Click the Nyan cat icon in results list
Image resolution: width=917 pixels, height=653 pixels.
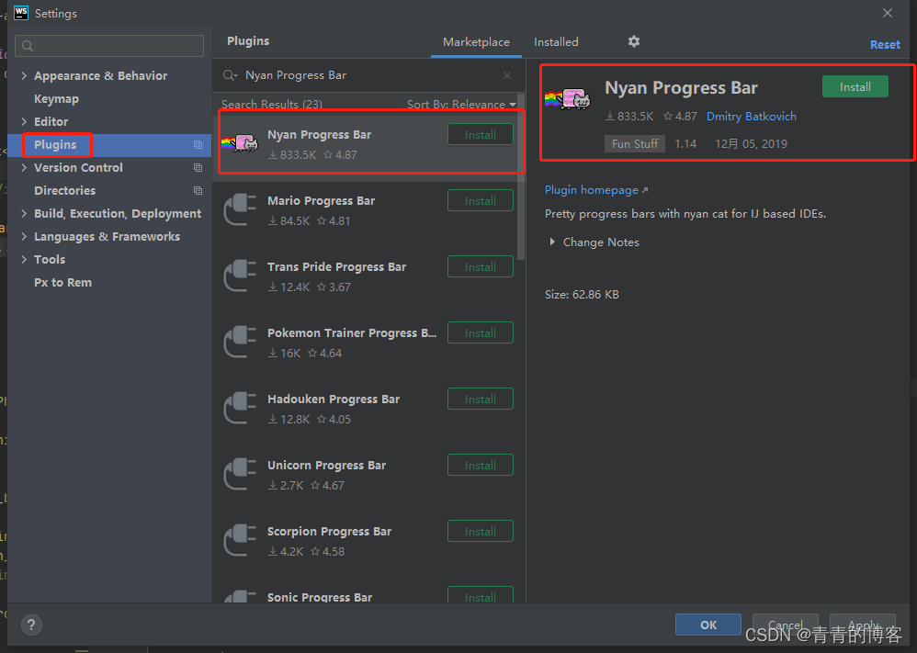pos(240,142)
